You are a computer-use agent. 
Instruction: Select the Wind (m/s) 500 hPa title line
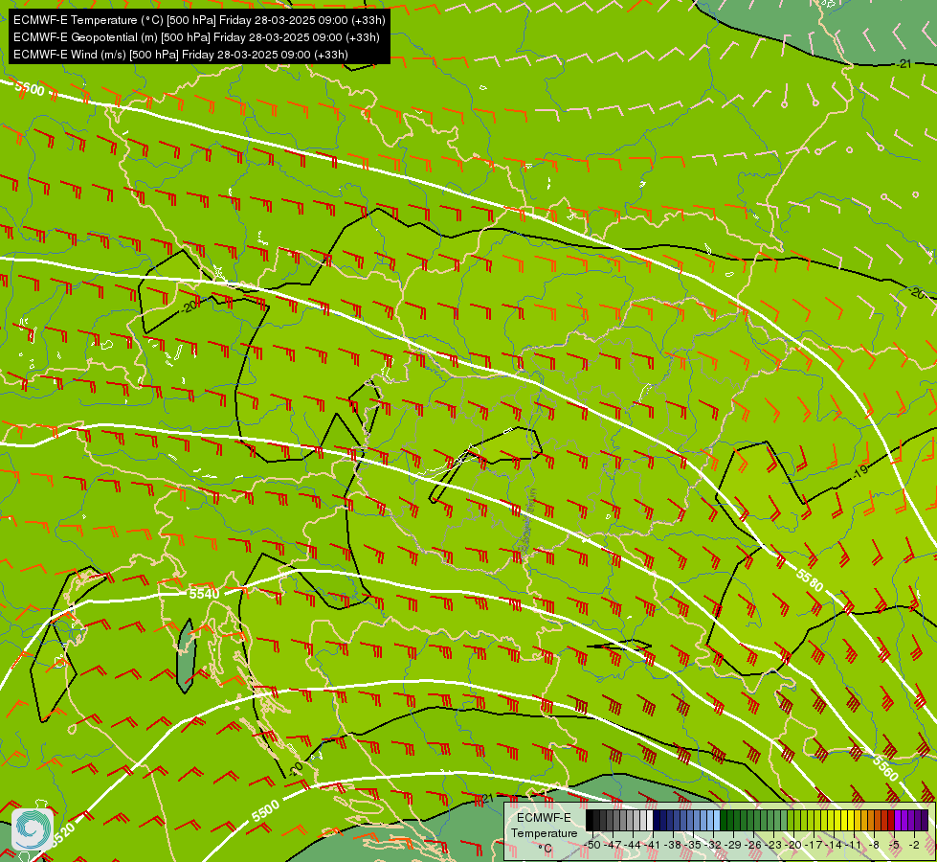(x=181, y=55)
